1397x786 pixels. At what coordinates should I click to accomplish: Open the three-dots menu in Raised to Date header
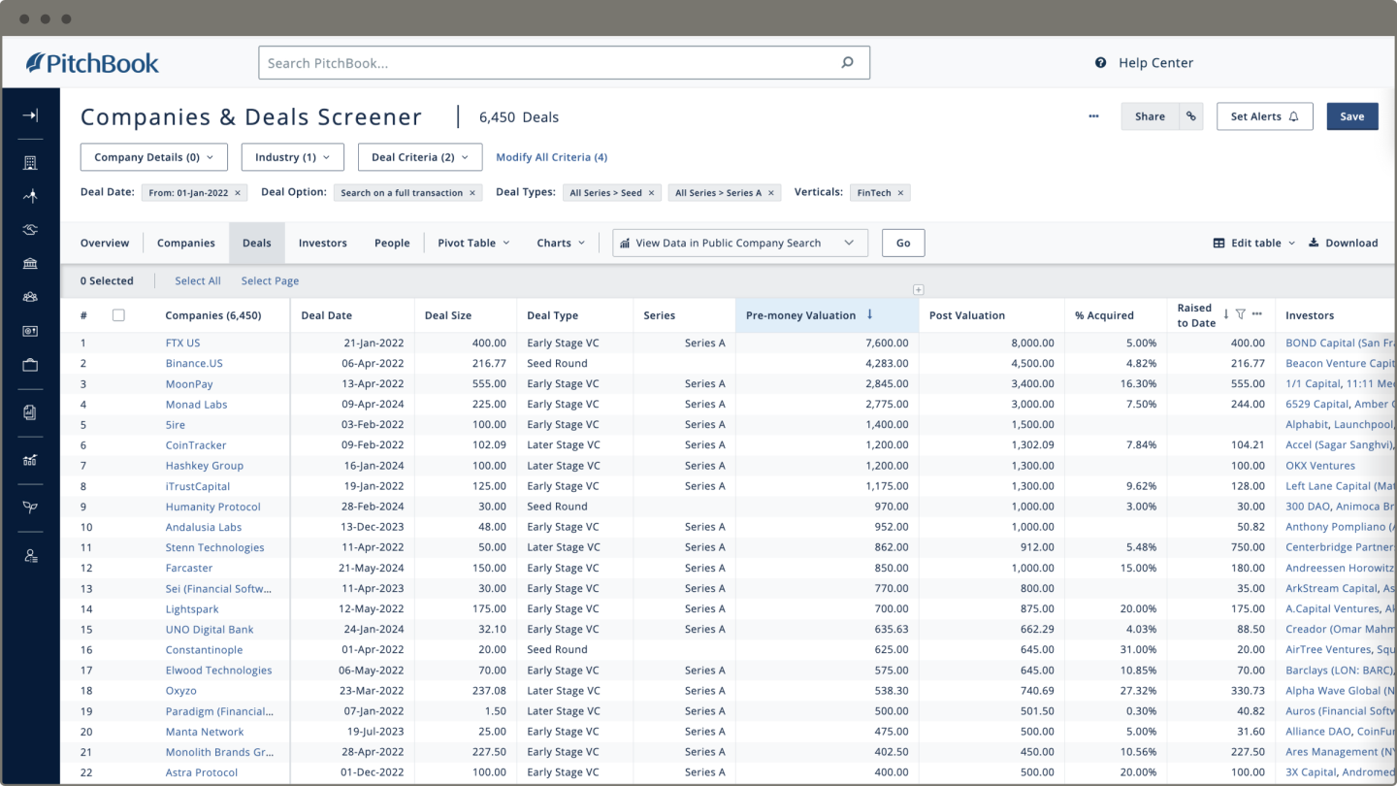(x=1257, y=314)
